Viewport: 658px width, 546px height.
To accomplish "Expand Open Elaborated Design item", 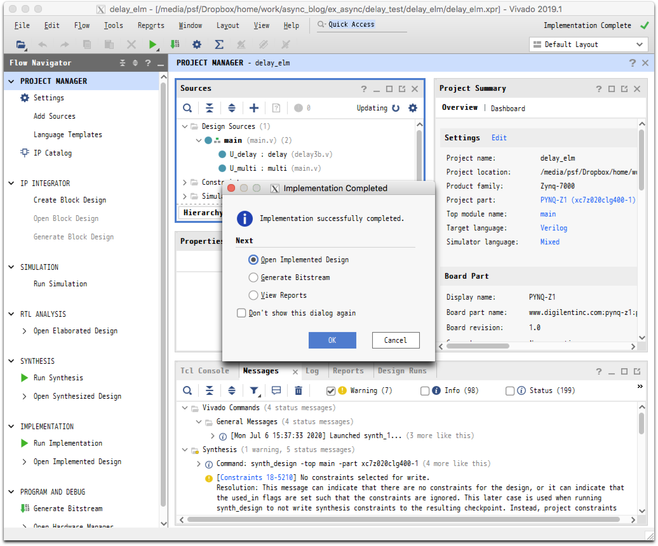I will pyautogui.click(x=24, y=331).
